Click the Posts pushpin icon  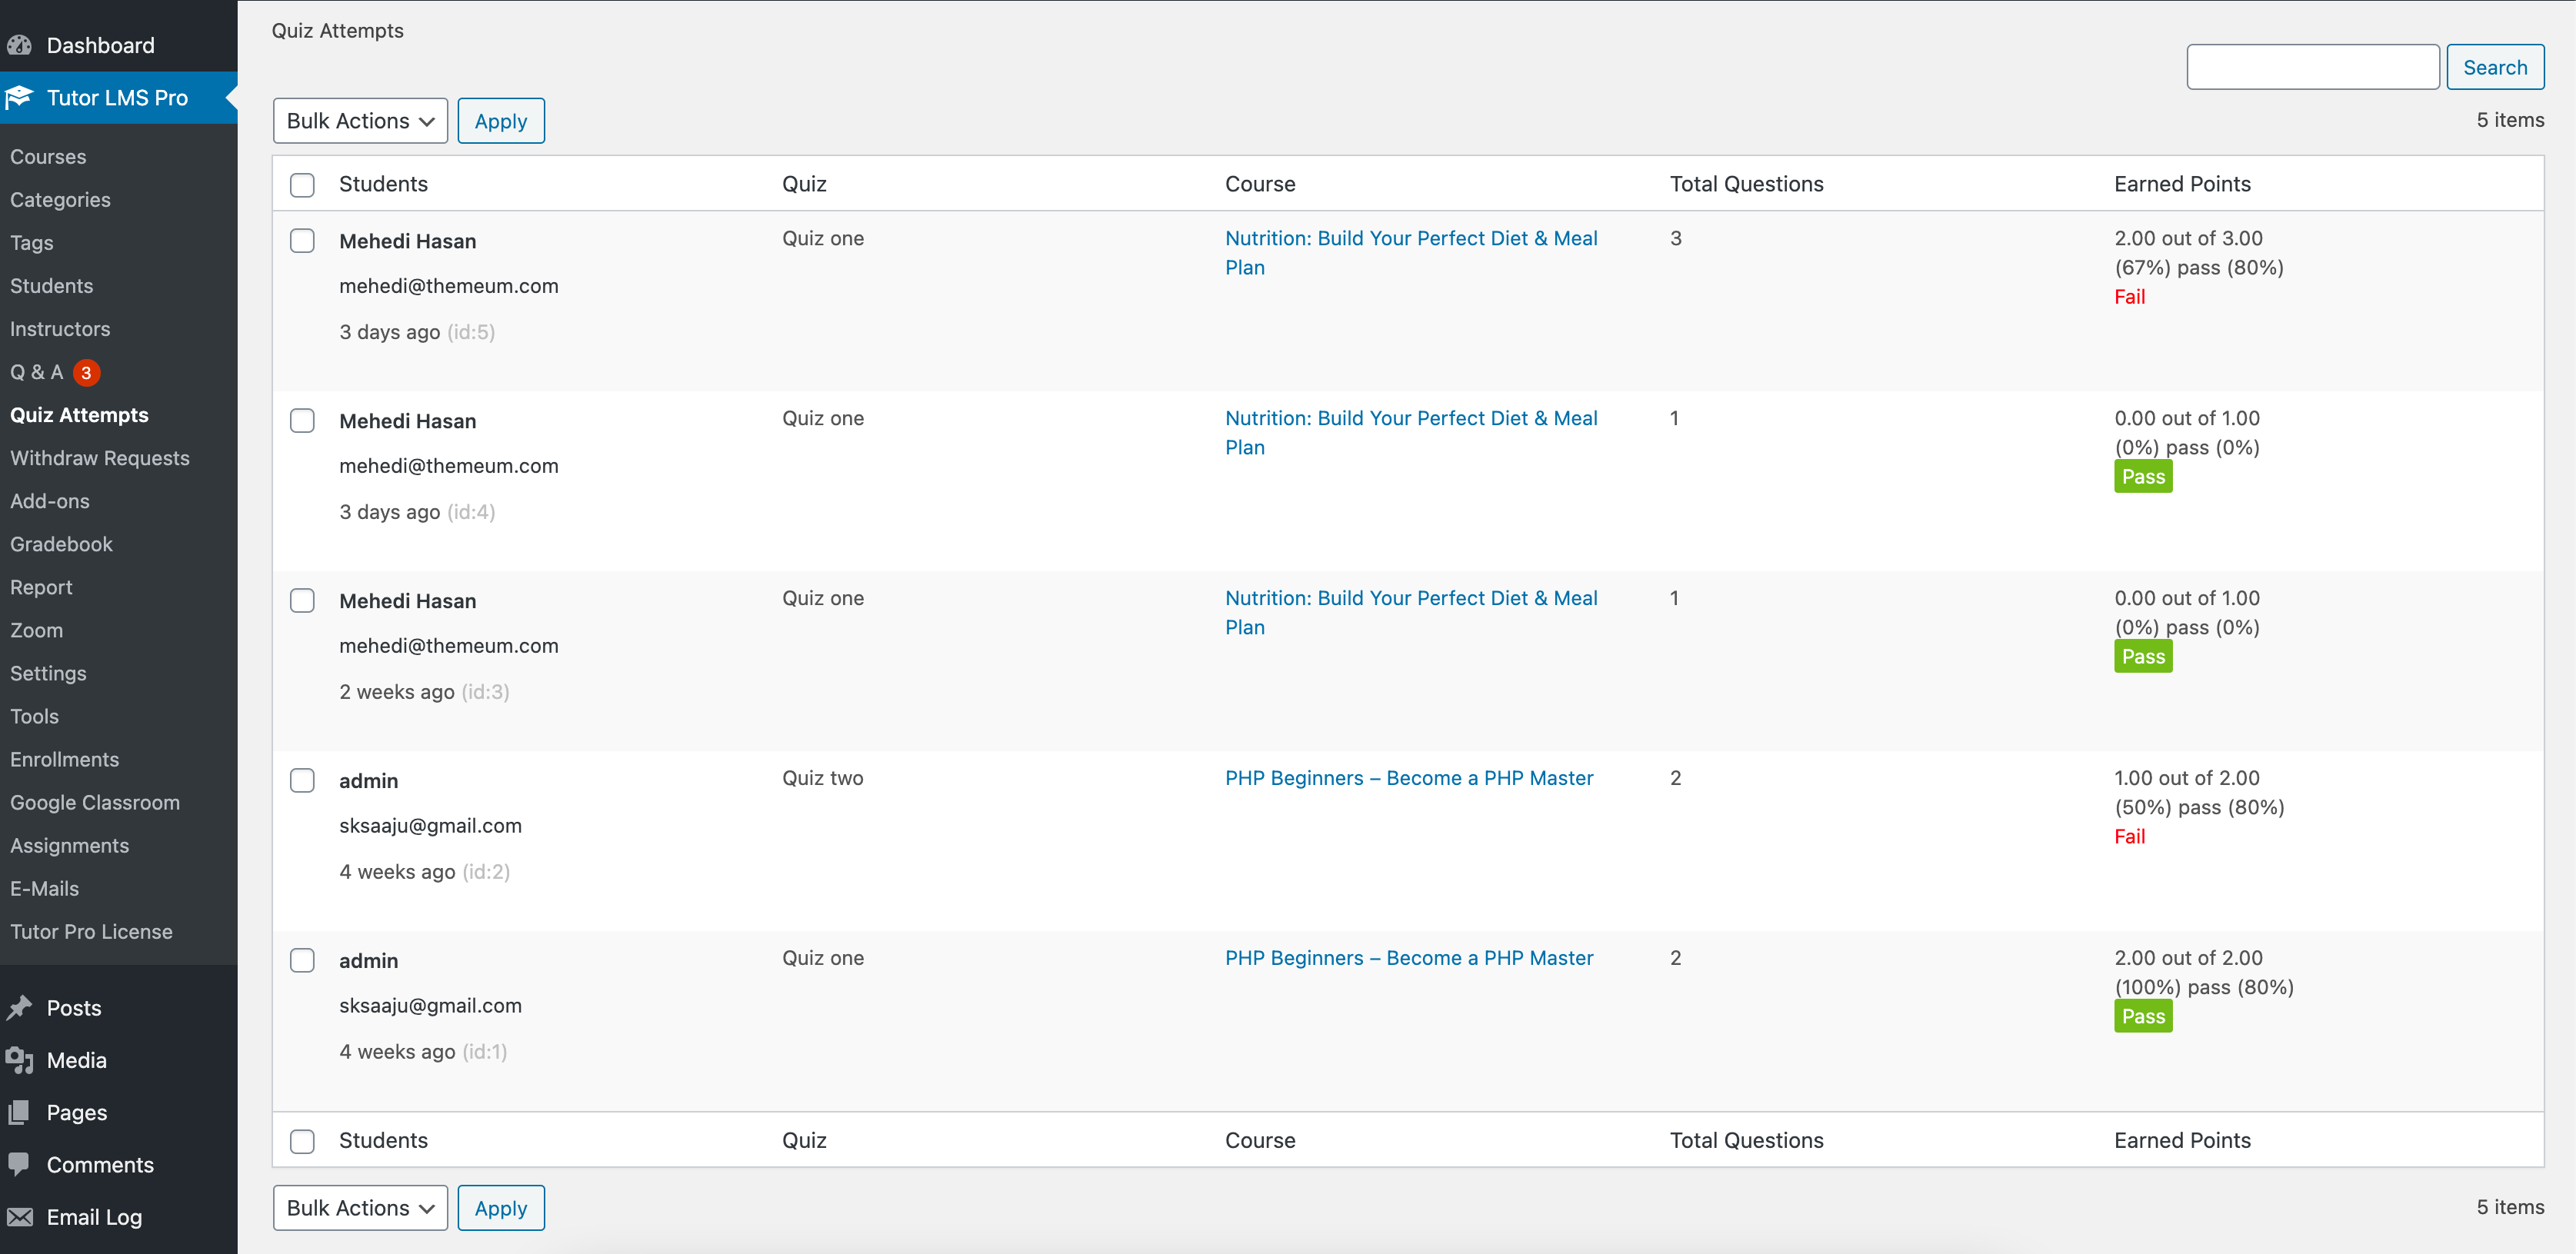tap(19, 1007)
